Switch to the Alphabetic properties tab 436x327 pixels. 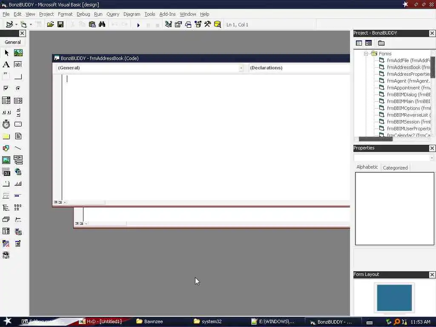click(x=367, y=167)
